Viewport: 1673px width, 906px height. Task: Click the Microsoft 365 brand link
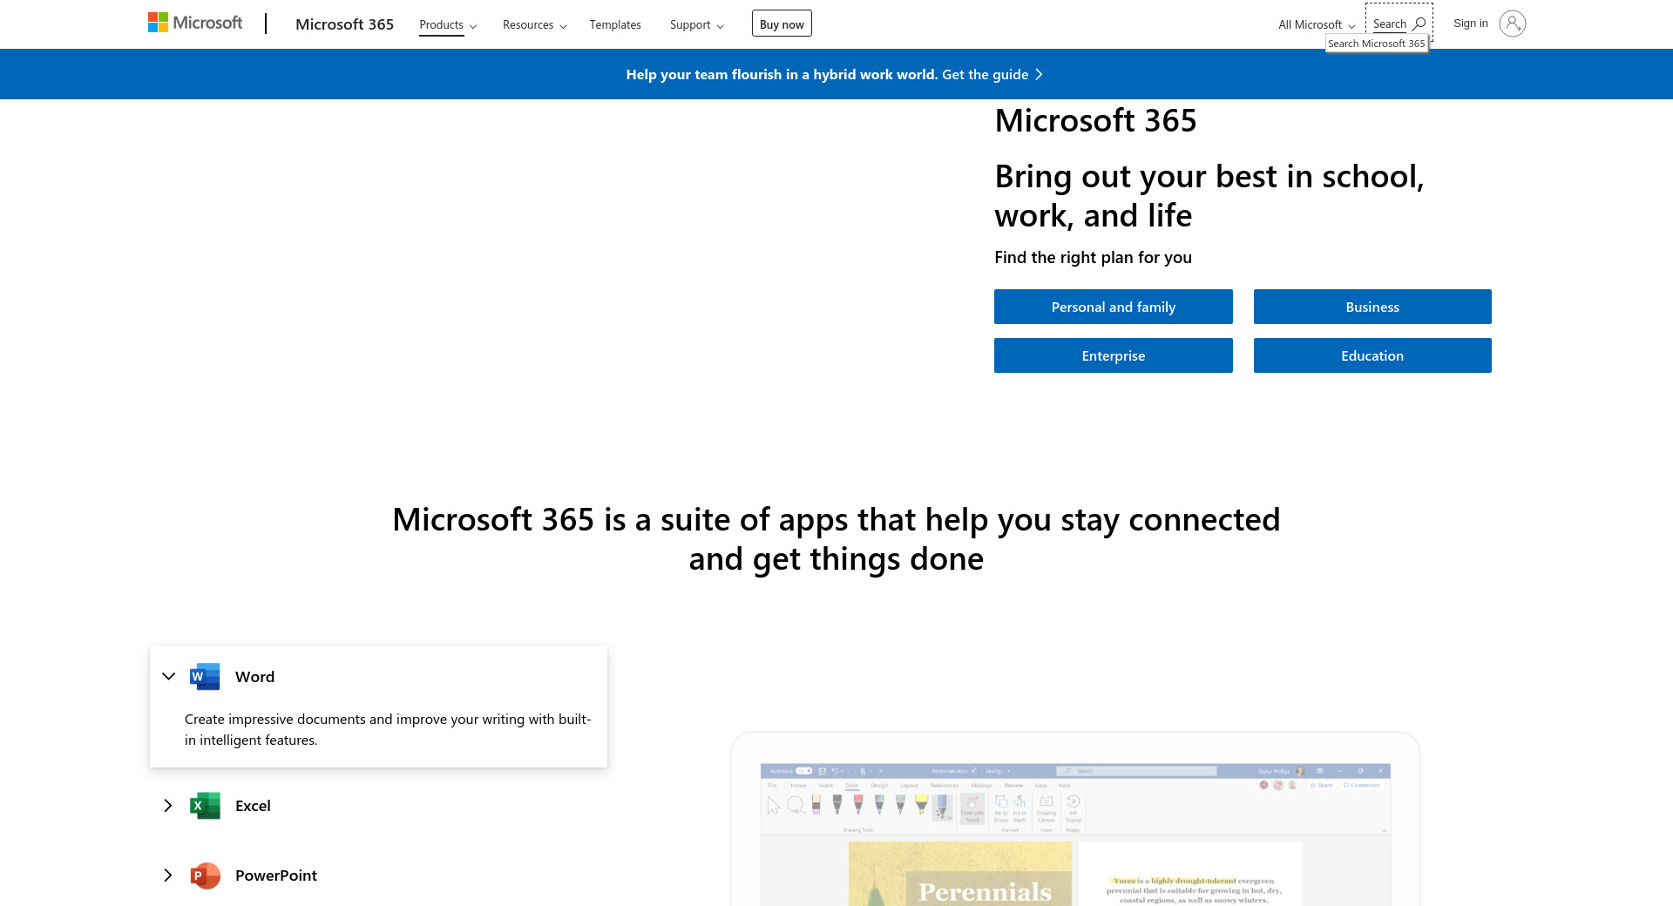(344, 24)
